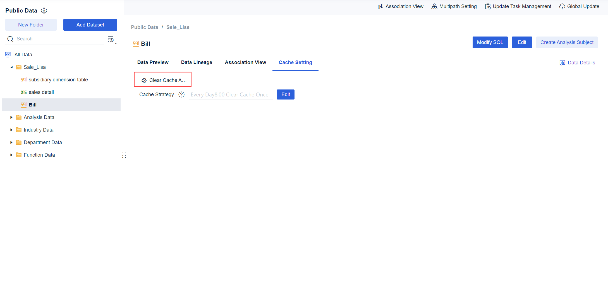
Task: Select the Analysis Data label
Action: point(39,117)
